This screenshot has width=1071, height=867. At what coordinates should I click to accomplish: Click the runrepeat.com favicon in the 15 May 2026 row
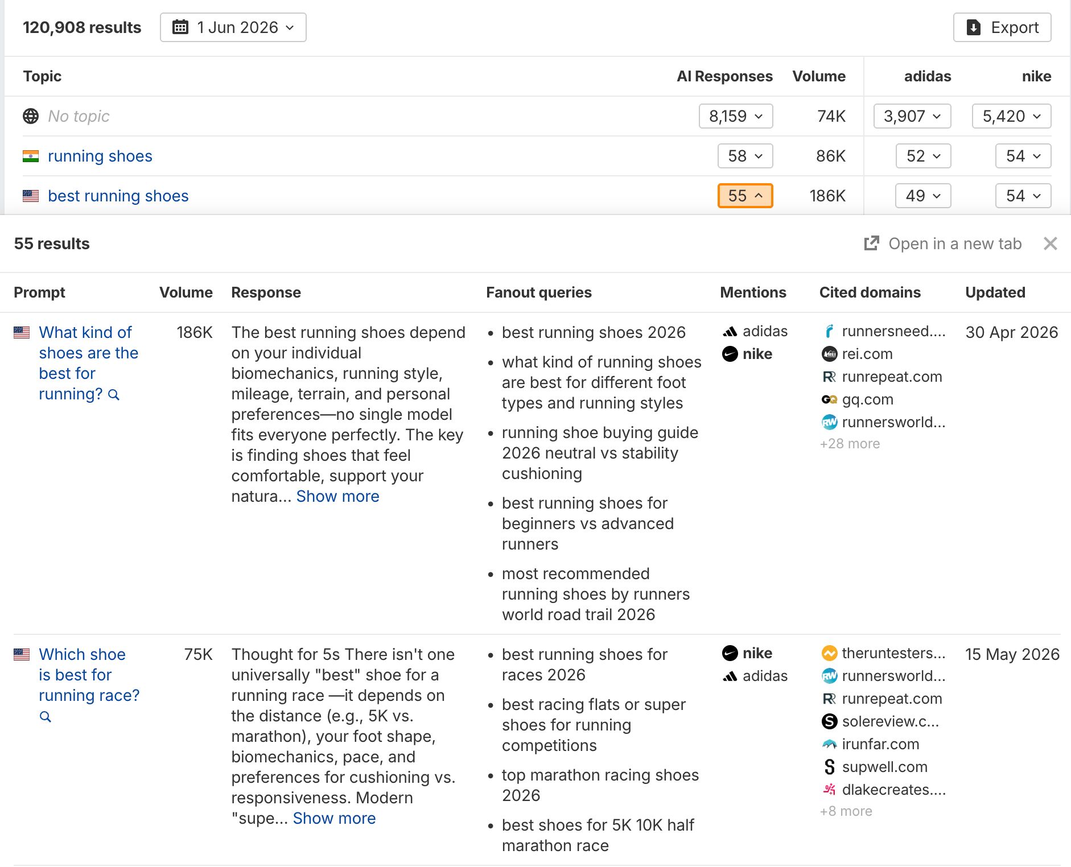point(830,699)
